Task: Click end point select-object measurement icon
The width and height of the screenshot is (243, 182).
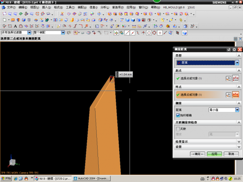Action: pyautogui.click(x=236, y=95)
